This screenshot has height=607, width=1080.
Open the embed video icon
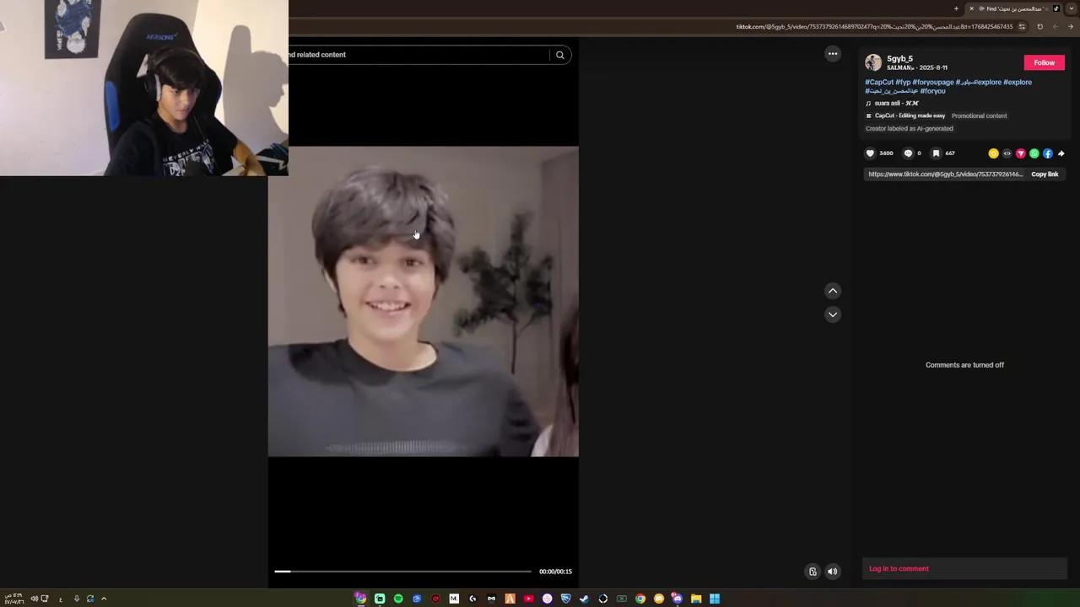(1007, 153)
